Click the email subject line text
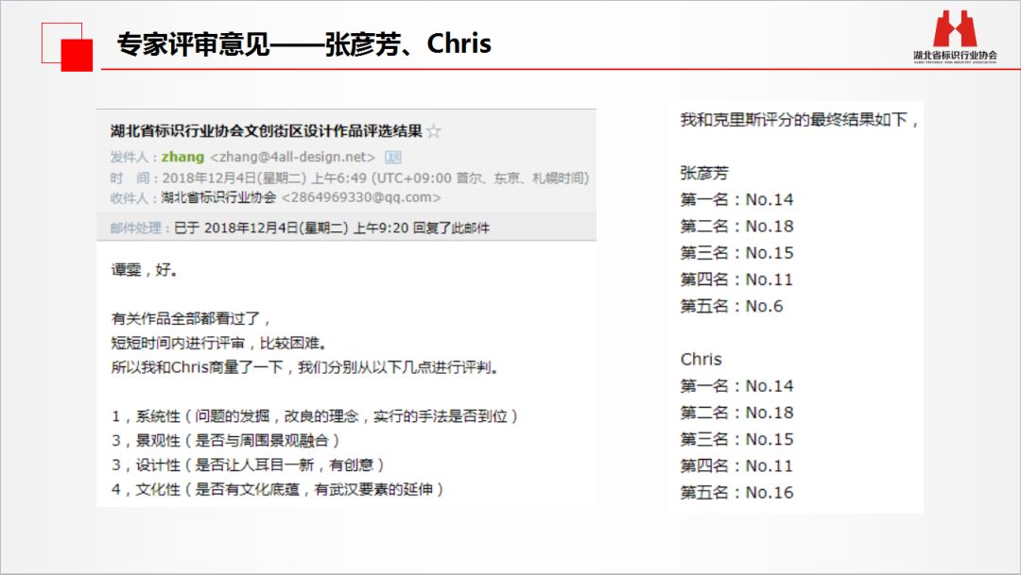Image resolution: width=1021 pixels, height=575 pixels. click(x=266, y=131)
